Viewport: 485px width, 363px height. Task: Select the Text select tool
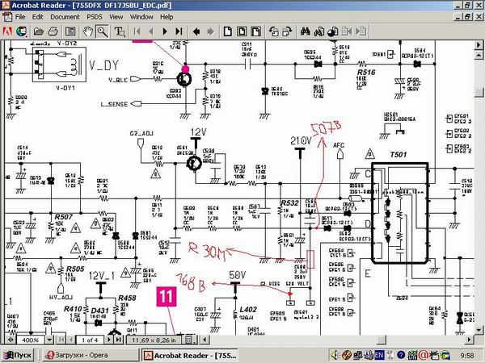coord(120,31)
